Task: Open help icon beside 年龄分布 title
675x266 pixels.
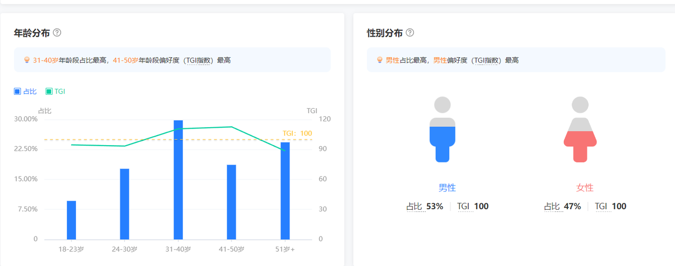Action: (57, 33)
